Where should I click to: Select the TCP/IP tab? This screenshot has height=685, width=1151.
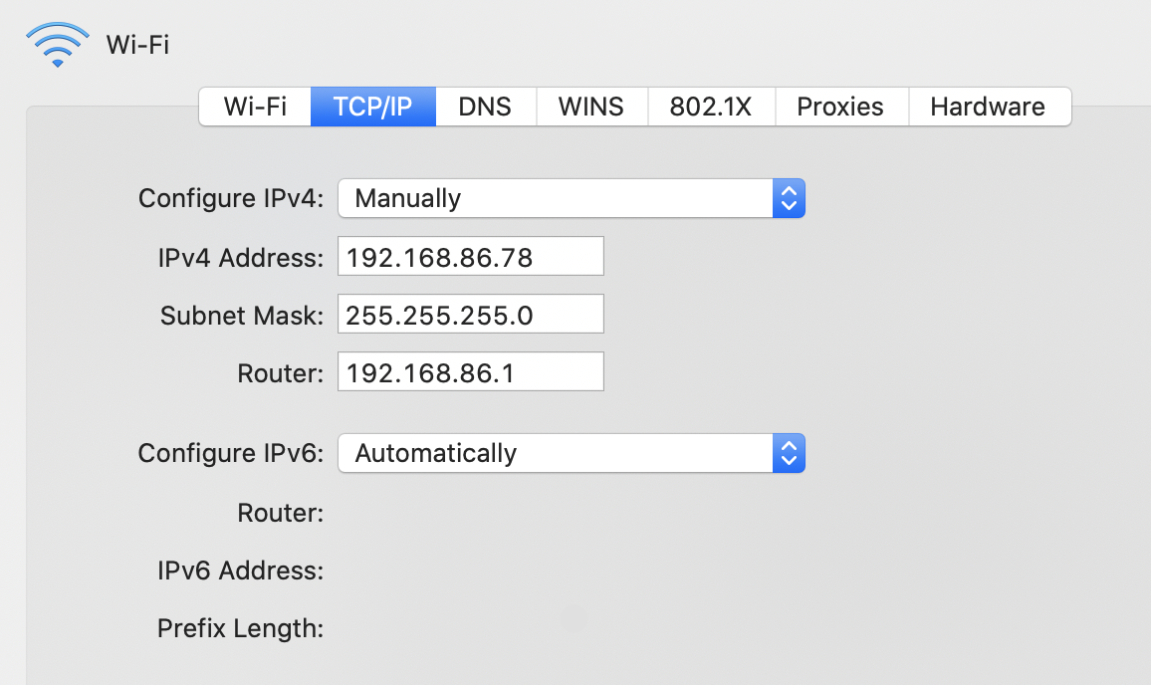[x=373, y=107]
